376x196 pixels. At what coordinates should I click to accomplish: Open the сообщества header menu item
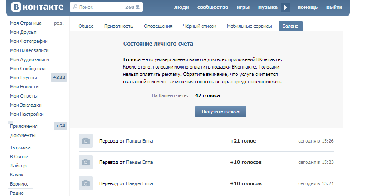point(213,7)
